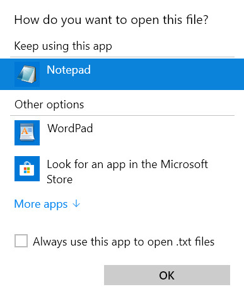Choose WordPad by its name label
Image resolution: width=244 pixels, height=299 pixels.
coord(70,128)
